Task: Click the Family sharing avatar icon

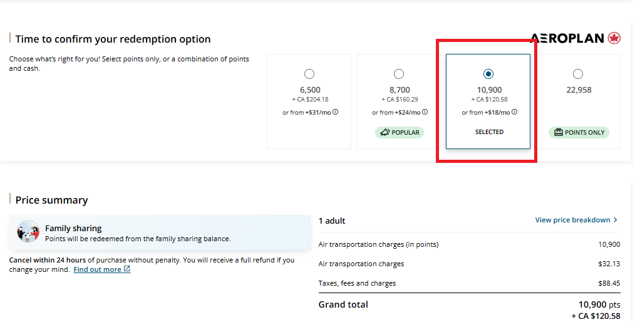Action: [x=28, y=232]
